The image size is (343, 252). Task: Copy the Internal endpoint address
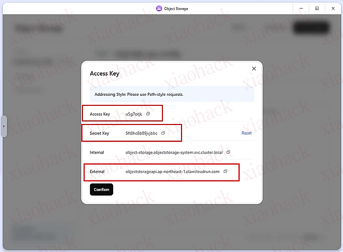[x=228, y=152]
